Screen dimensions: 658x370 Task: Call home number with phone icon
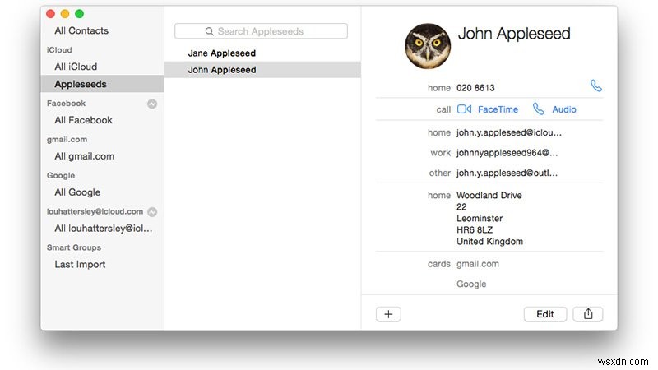(x=595, y=86)
